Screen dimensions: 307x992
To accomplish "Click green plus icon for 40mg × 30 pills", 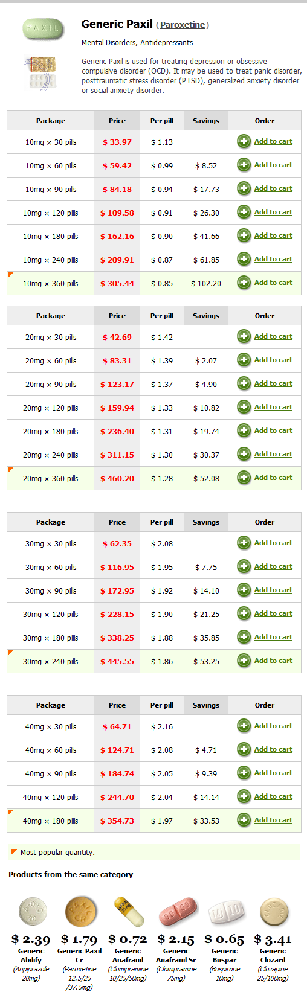I will pyautogui.click(x=244, y=726).
